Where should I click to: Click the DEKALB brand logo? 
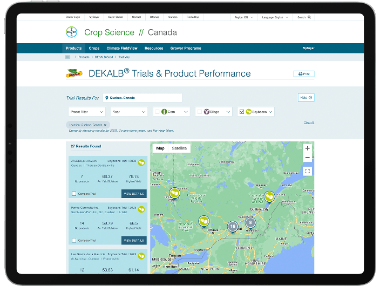[74, 73]
